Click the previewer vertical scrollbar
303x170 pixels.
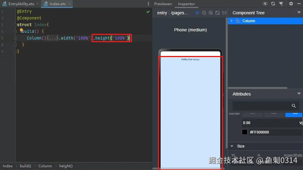(226, 83)
